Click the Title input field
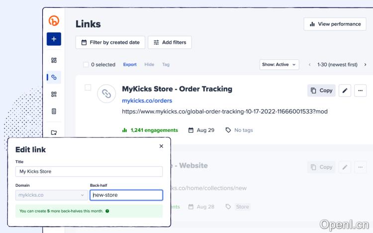This screenshot has height=233, width=373. pyautogui.click(x=89, y=171)
